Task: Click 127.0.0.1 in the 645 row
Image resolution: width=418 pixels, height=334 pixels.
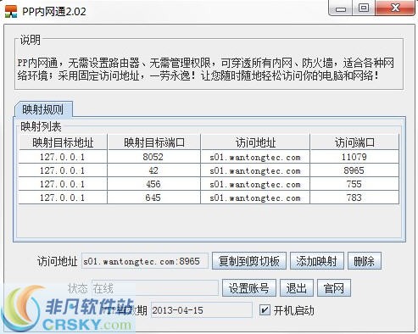Action: [63, 198]
